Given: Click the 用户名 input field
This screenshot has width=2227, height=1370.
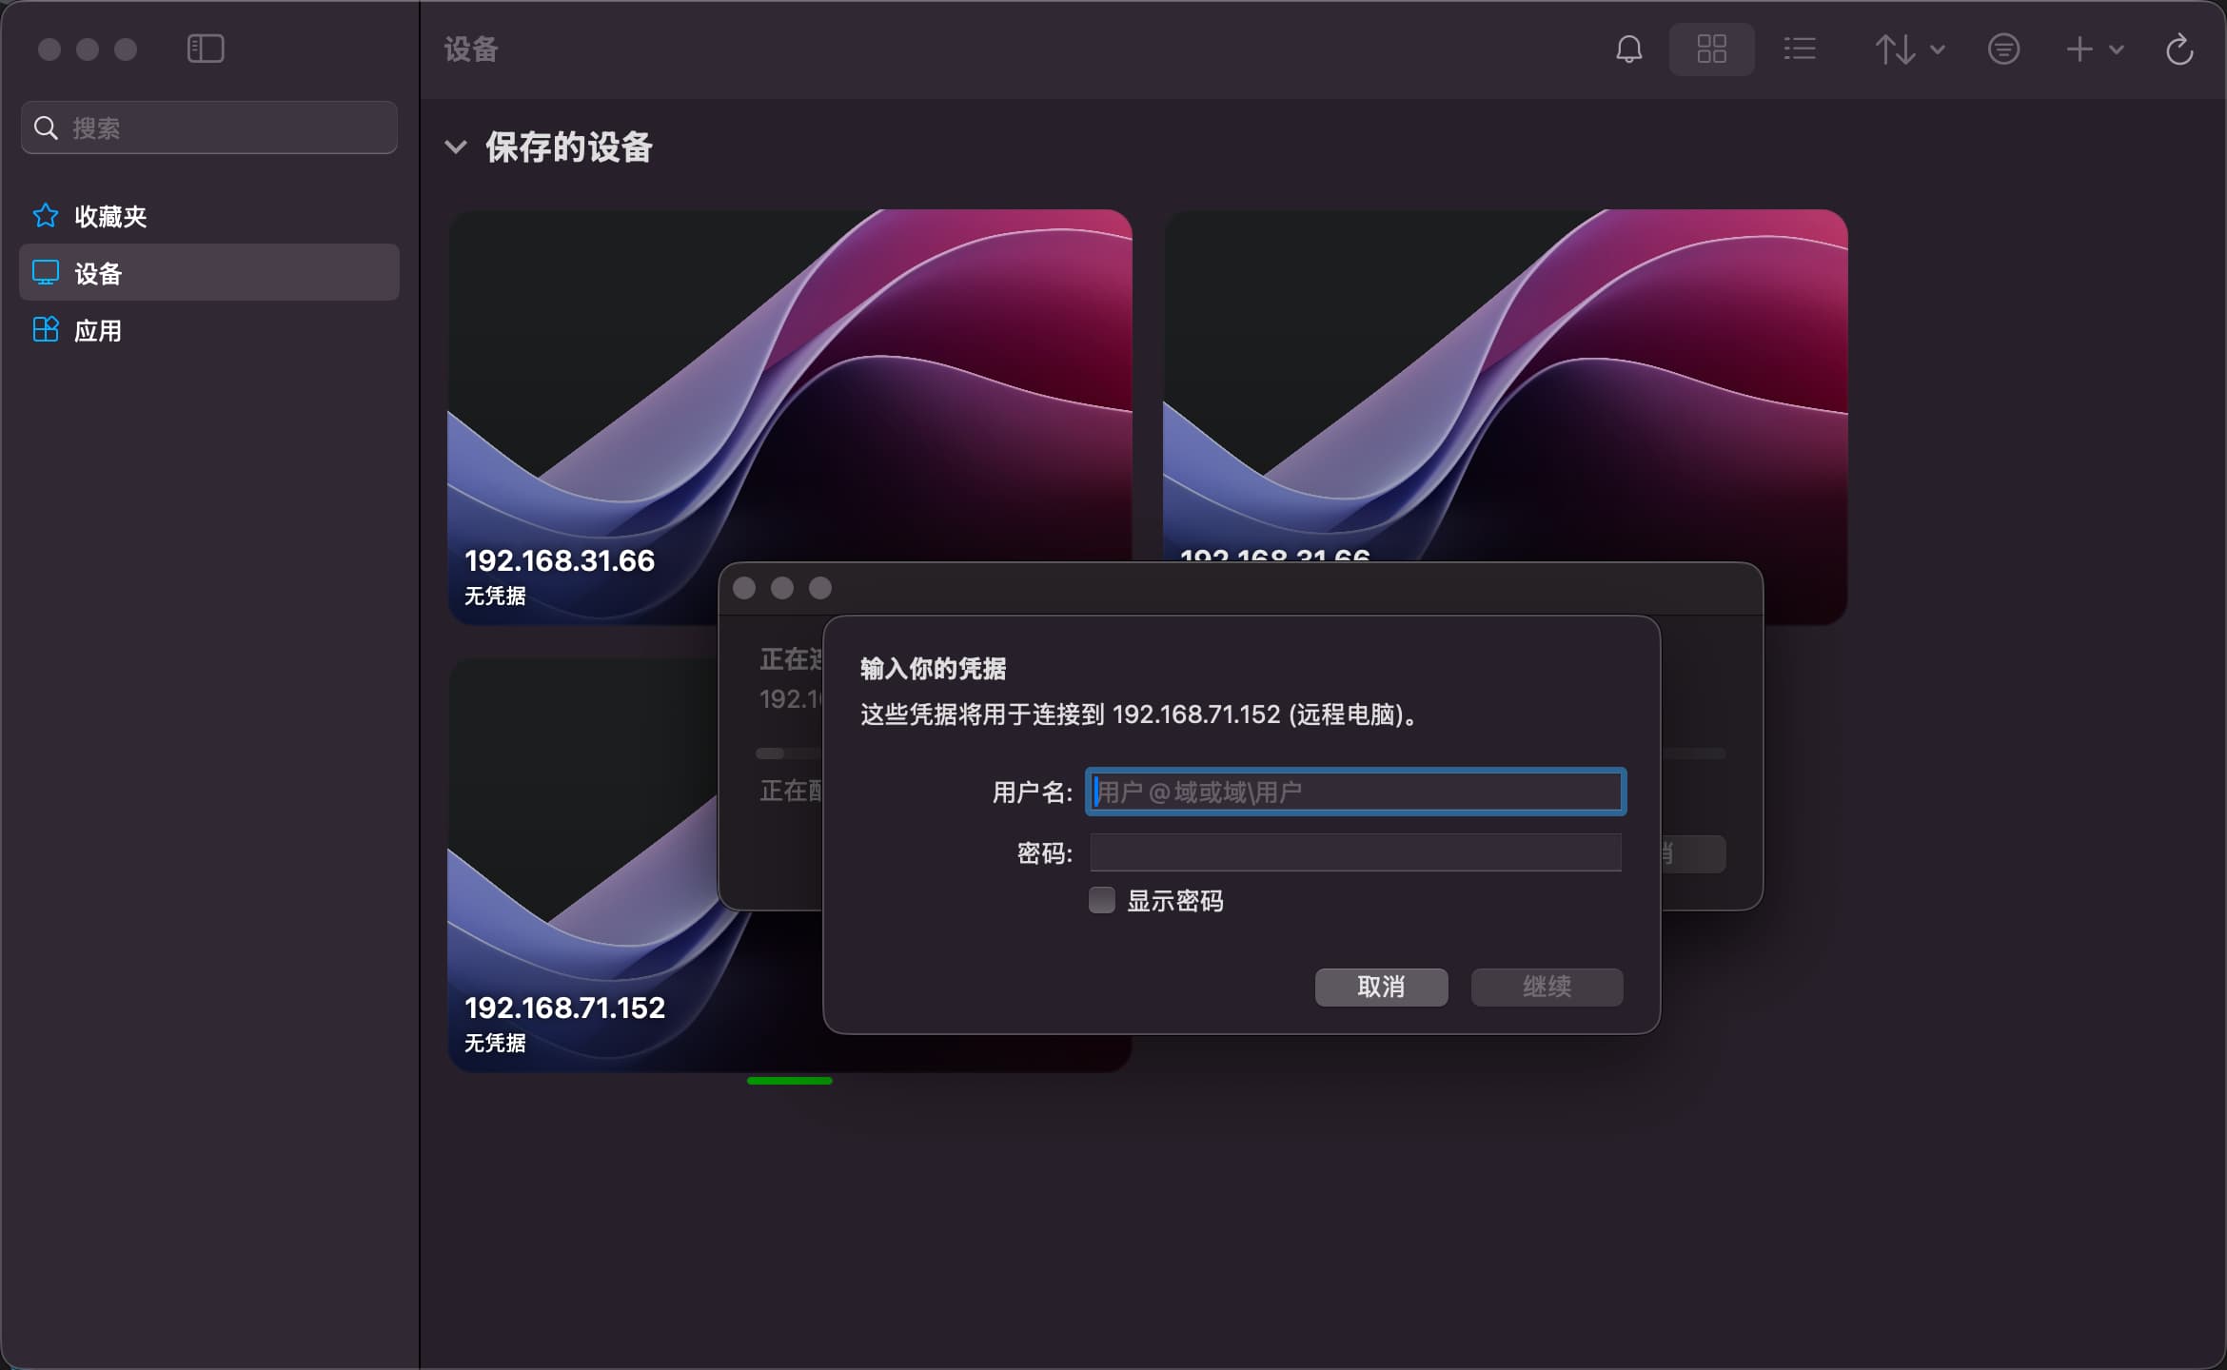Looking at the screenshot, I should (1355, 792).
